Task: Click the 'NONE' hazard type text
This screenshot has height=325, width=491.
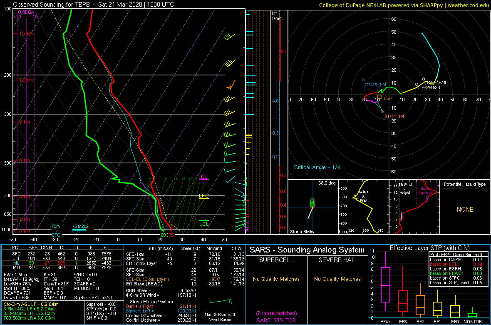Action: 465,210
